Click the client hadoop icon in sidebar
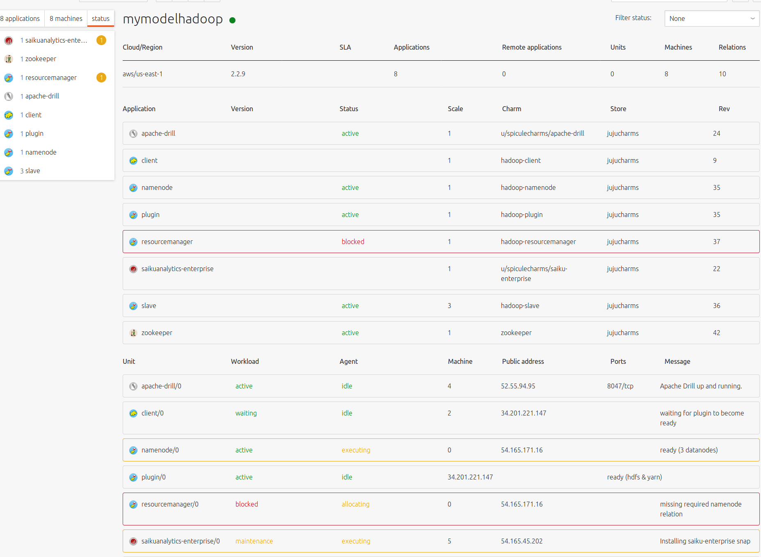The image size is (761, 557). pyautogui.click(x=9, y=115)
